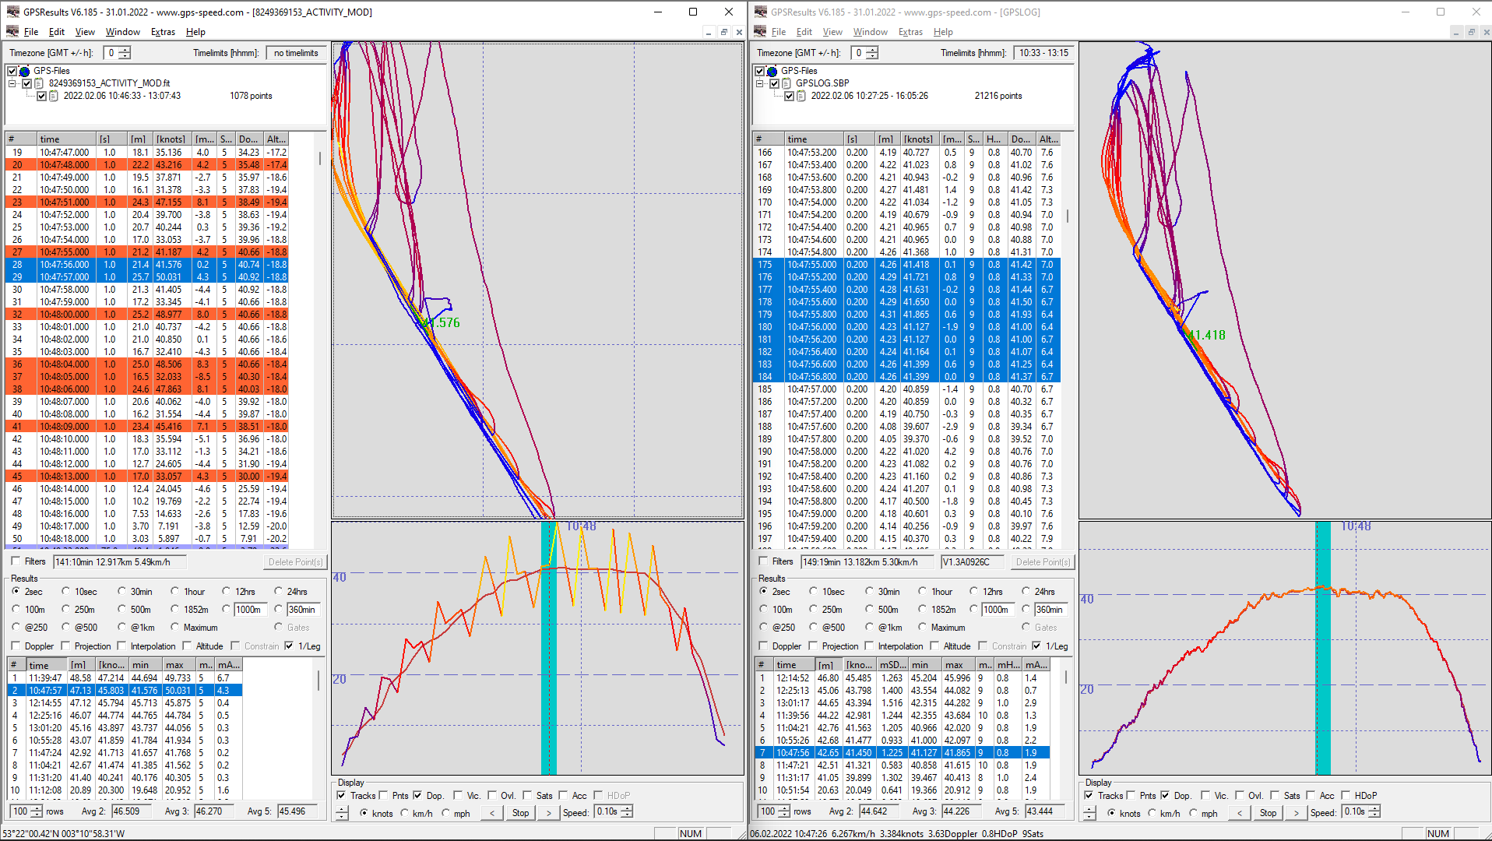Click the '10:33 - 13:15' timelimits button
This screenshot has width=1492, height=841.
pyautogui.click(x=1044, y=53)
